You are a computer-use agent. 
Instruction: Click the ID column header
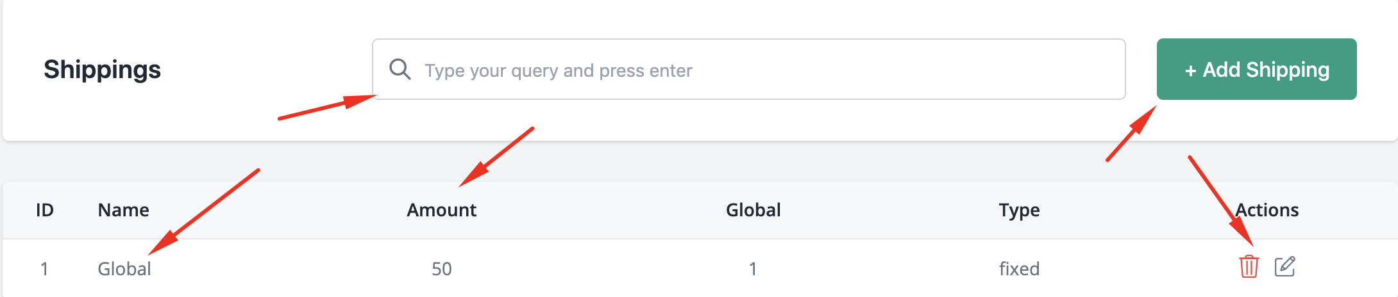(45, 210)
